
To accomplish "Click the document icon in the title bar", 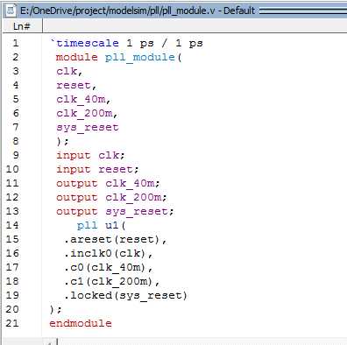I will 11,11.
